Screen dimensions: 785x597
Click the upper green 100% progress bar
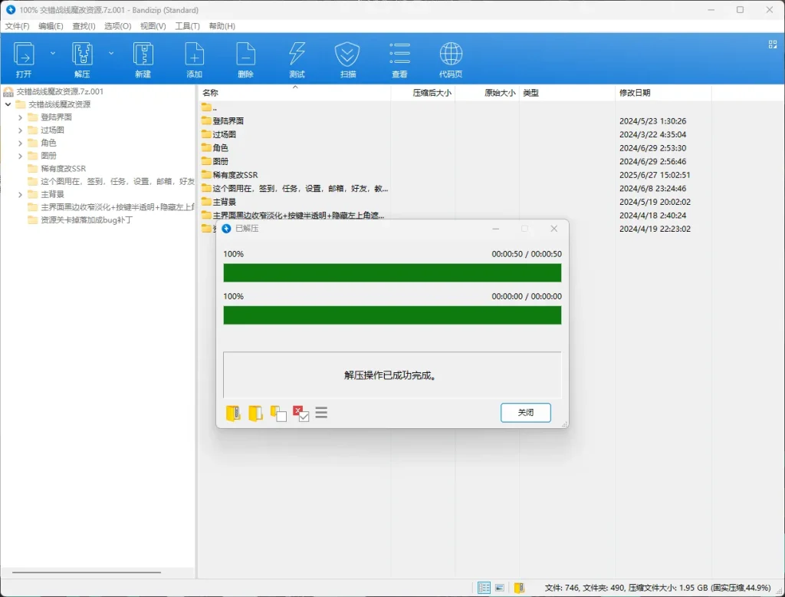392,273
